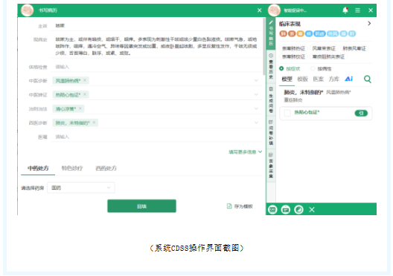Click the orange symptom tag pill under 临床表现

[300, 33]
